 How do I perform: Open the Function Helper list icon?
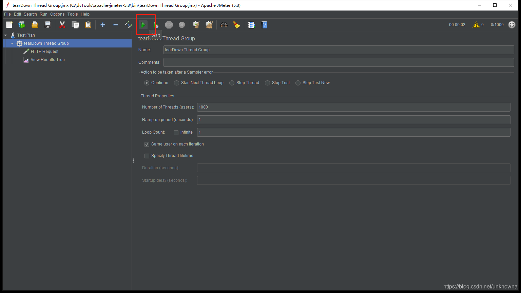[251, 25]
